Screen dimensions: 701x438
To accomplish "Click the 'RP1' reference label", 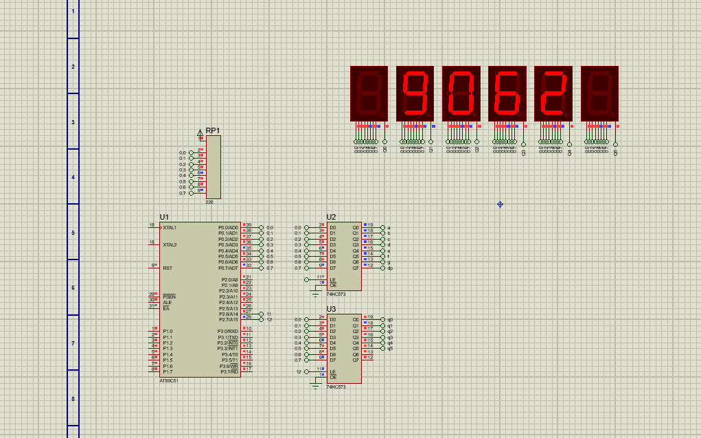I will click(213, 130).
